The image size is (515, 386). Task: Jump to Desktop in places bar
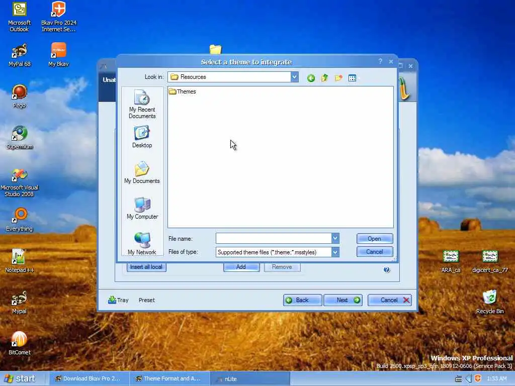click(142, 137)
